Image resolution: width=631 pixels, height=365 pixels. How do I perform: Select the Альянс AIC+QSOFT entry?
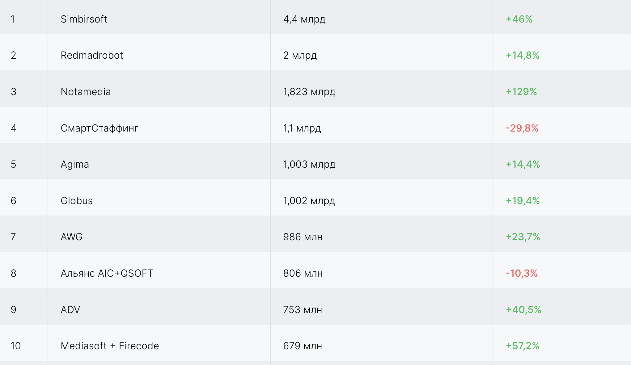[107, 273]
